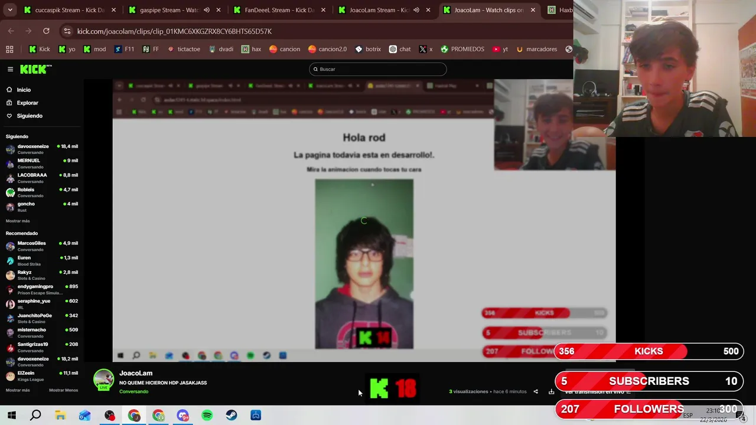The image size is (756, 425).
Task: Open Windows taskbar search
Action: click(35, 416)
